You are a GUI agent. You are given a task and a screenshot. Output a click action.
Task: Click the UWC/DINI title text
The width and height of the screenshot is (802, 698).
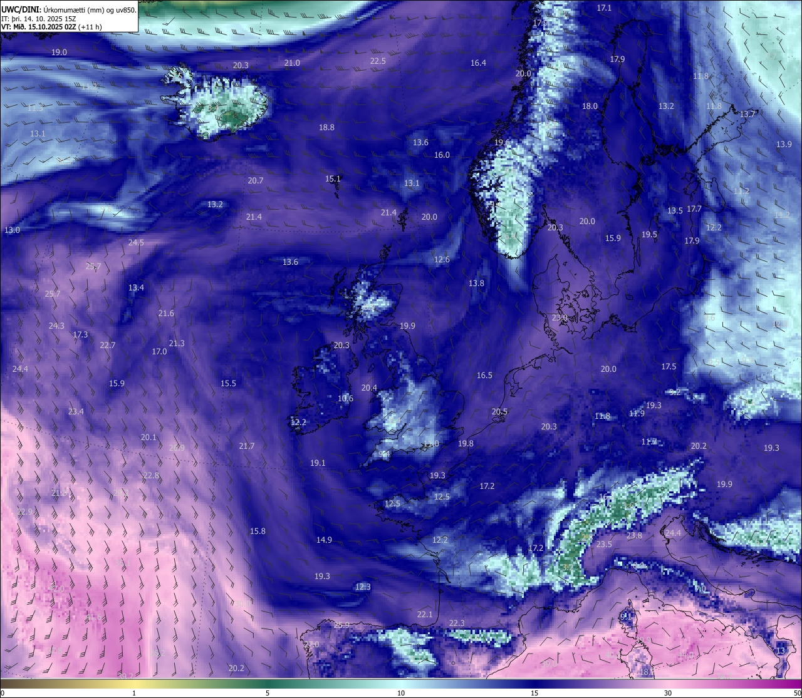coord(21,9)
